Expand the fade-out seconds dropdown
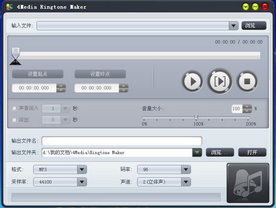This screenshot has width=276, height=208. tap(65, 120)
